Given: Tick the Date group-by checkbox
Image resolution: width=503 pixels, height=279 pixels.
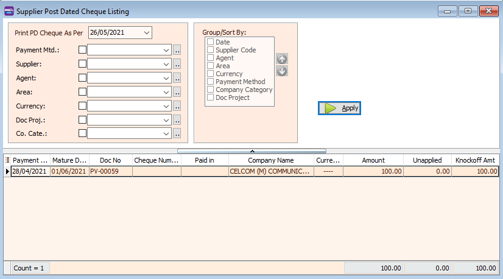Looking at the screenshot, I should (x=211, y=42).
